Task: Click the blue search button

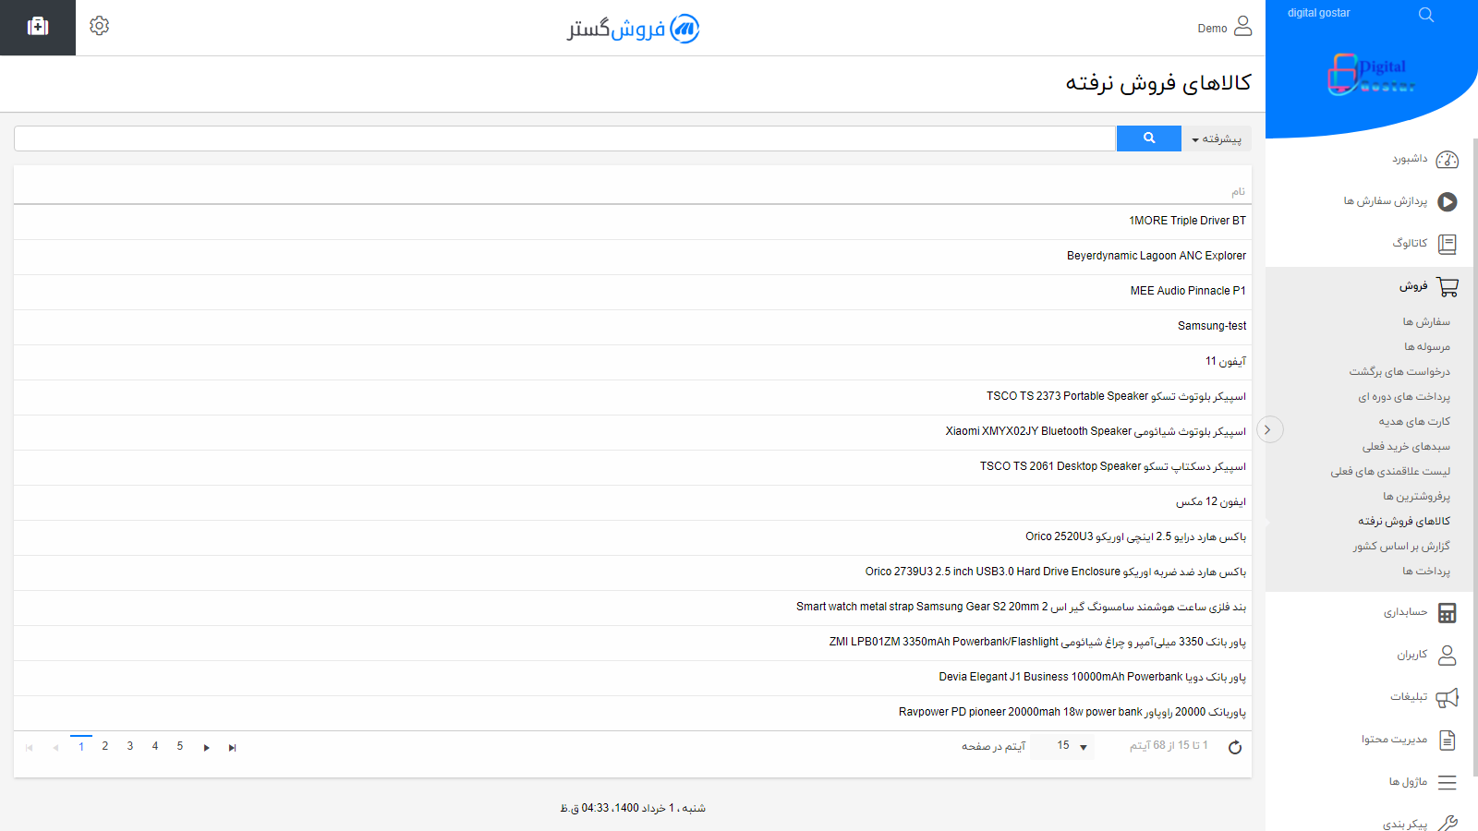Action: pos(1148,138)
